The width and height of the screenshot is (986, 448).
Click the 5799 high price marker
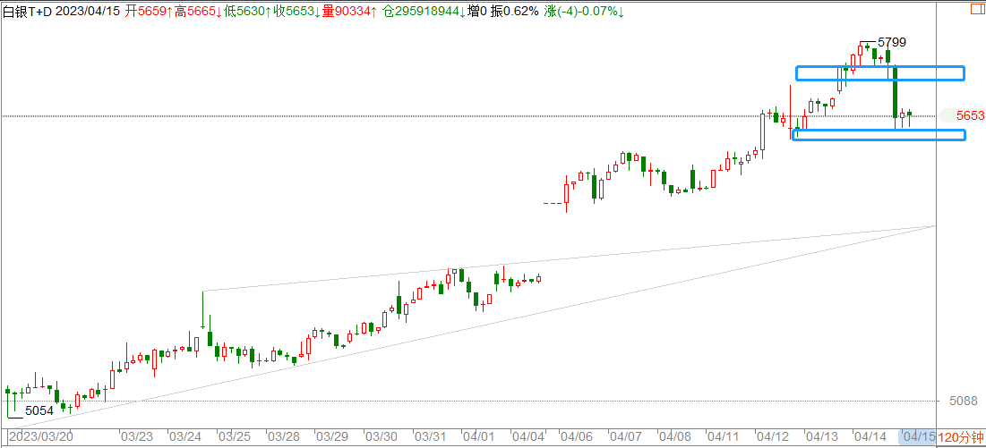click(x=892, y=43)
